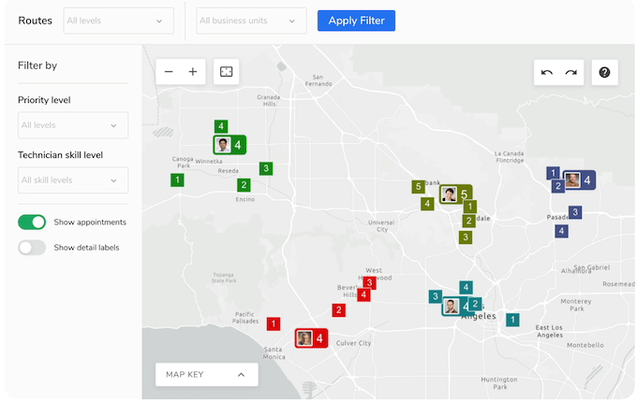Click the Apply Filter button
Image resolution: width=637 pixels, height=401 pixels.
click(x=356, y=21)
